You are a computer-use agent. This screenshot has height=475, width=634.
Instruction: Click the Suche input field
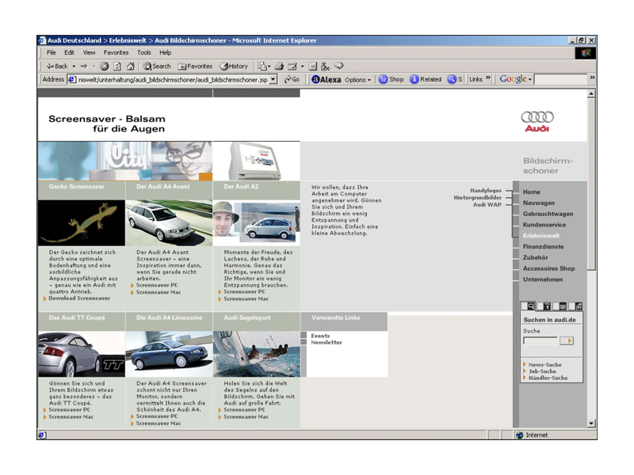click(540, 341)
